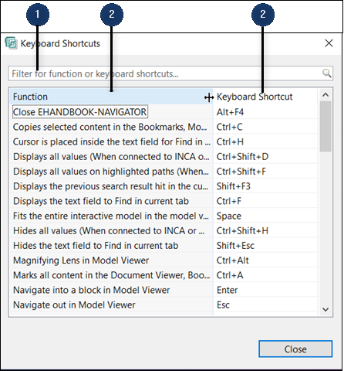Click the Keyboard Shortcuts dialog app icon
Viewport: 344px width, 371px height.
click(x=11, y=43)
